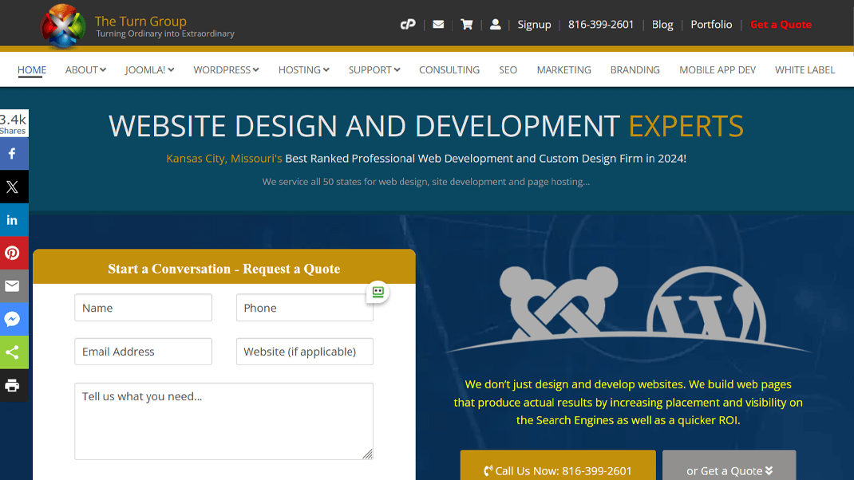
Task: Print page using printer sidebar icon
Action: 14,385
